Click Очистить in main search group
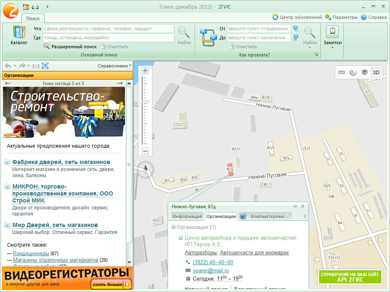Viewport: 390px width, 292px height. [114, 47]
